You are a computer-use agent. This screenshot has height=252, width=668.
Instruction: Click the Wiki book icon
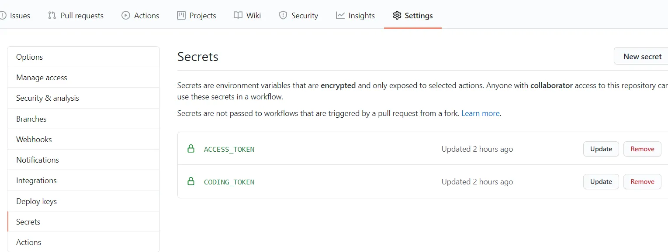(238, 16)
